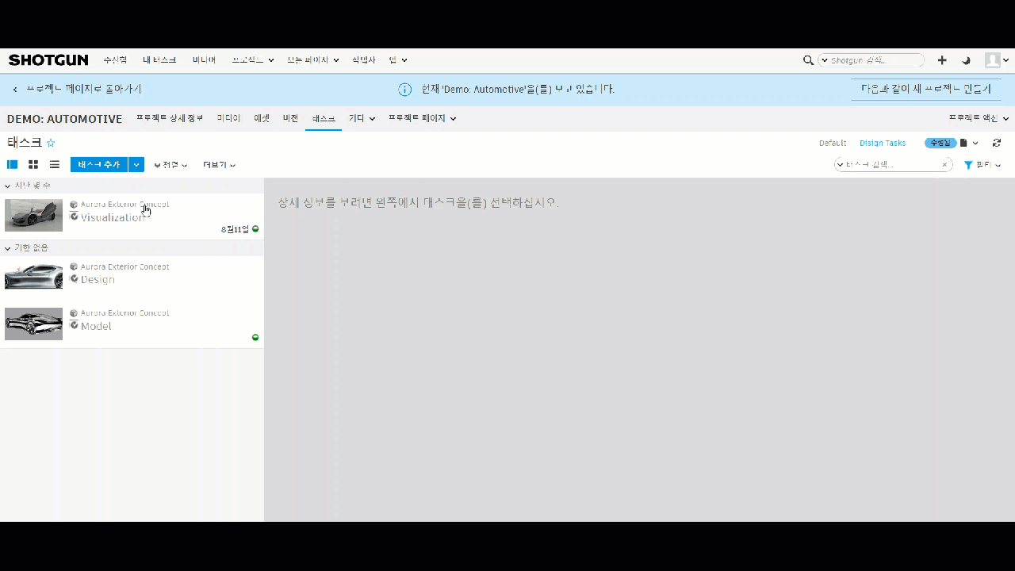Refresh the page with the reload icon
Image resolution: width=1015 pixels, height=571 pixels.
pos(997,143)
